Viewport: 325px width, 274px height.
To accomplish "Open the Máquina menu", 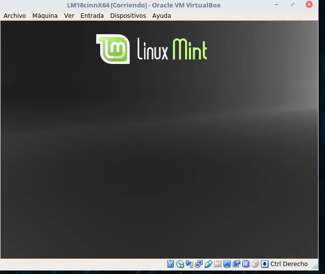I will (x=45, y=16).
